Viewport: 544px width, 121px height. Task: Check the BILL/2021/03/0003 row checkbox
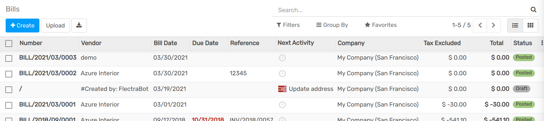coord(9,58)
